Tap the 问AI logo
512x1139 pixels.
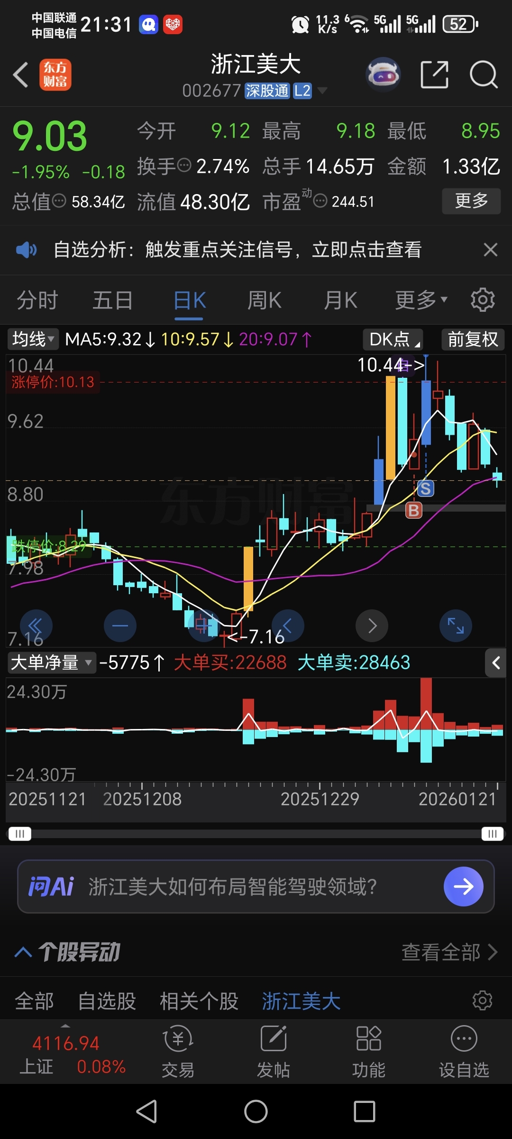(x=51, y=886)
